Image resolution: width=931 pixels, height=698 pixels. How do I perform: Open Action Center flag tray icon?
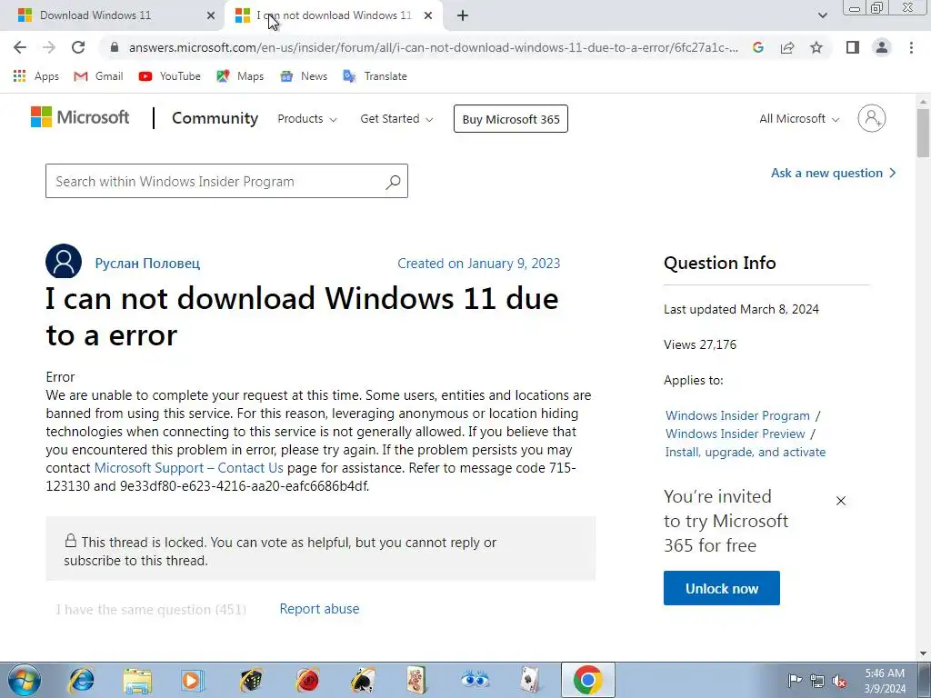tap(795, 681)
